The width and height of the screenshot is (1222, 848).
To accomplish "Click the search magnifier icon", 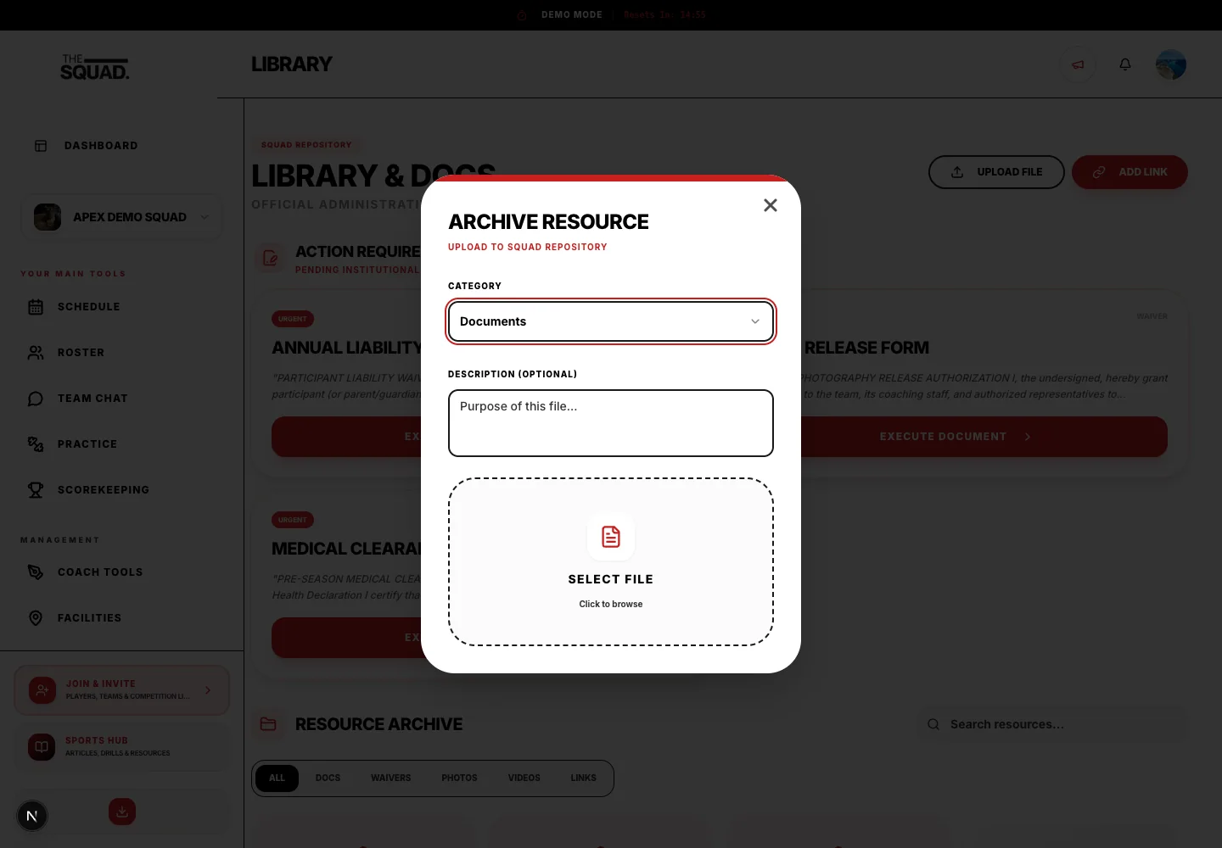I will pyautogui.click(x=933, y=724).
